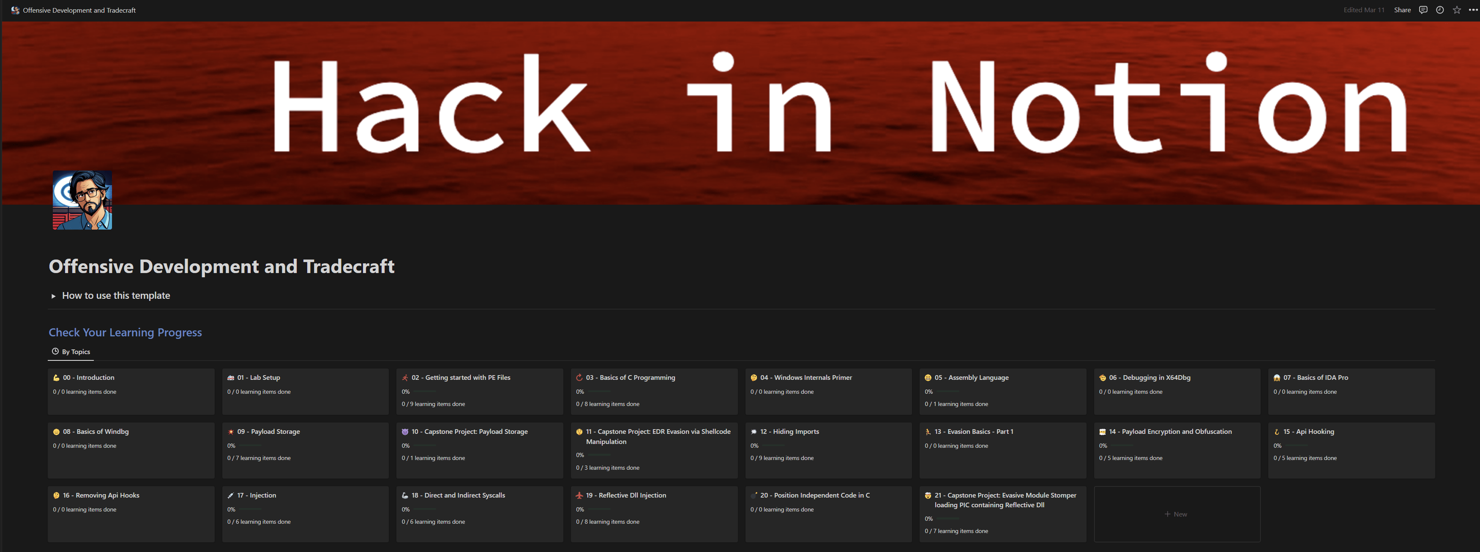Image resolution: width=1480 pixels, height=552 pixels.
Task: Open Check Your Learning Progress link
Action: 125,332
